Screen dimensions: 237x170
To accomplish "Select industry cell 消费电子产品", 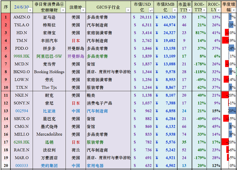I will pos(108,103).
